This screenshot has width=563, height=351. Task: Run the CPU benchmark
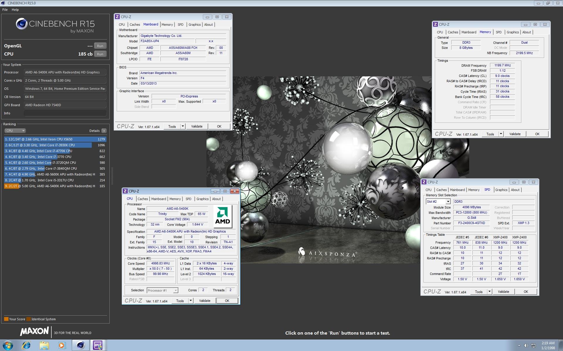pos(100,54)
